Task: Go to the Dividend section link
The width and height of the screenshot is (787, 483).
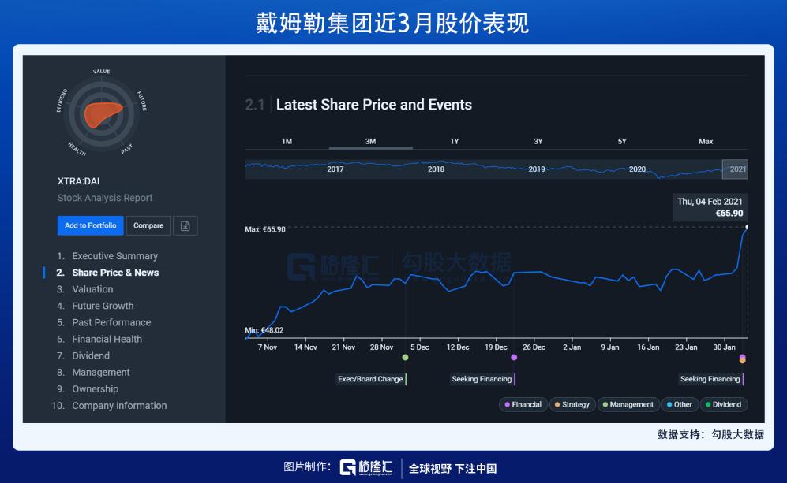Action: [90, 355]
